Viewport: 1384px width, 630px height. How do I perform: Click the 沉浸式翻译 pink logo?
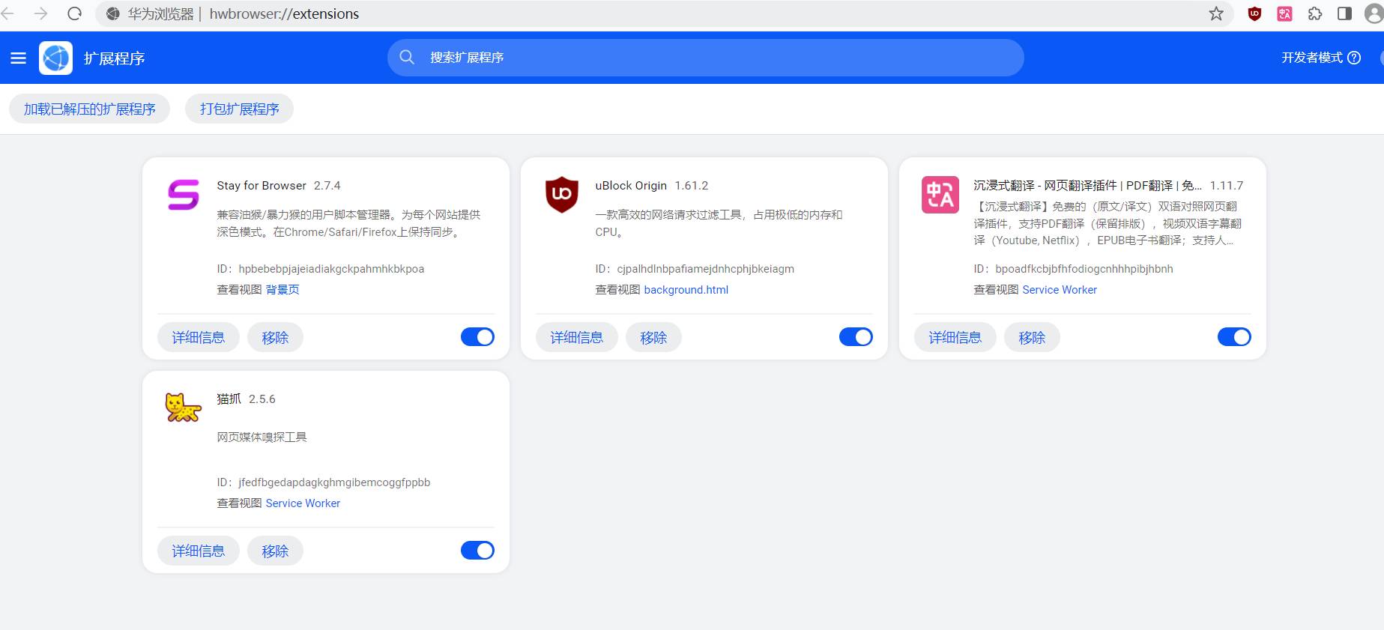tap(940, 195)
